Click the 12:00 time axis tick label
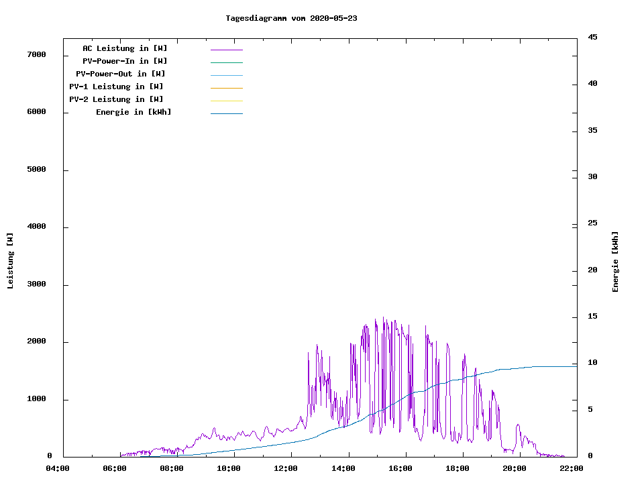 pos(286,468)
